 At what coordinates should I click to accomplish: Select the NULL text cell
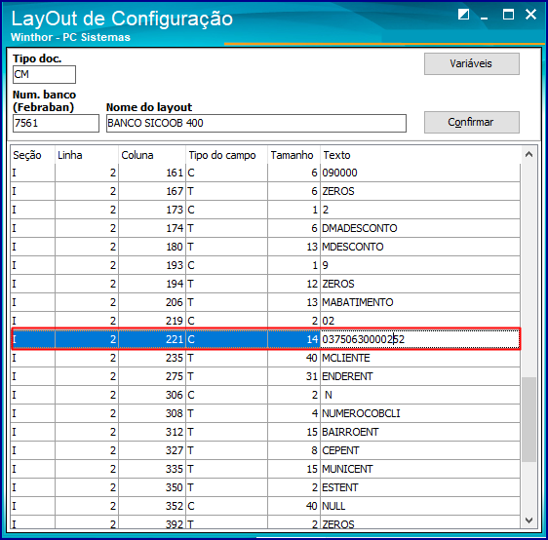pos(420,506)
